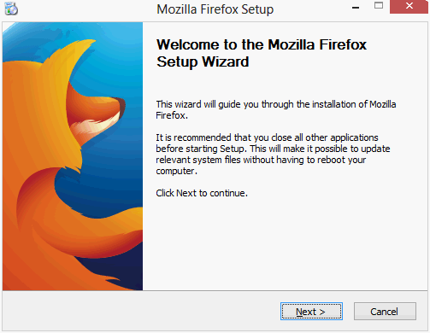Click the "Mozilla Firefox Setup" title bar text
Viewport: 430px width, 333px height.
[x=215, y=9]
